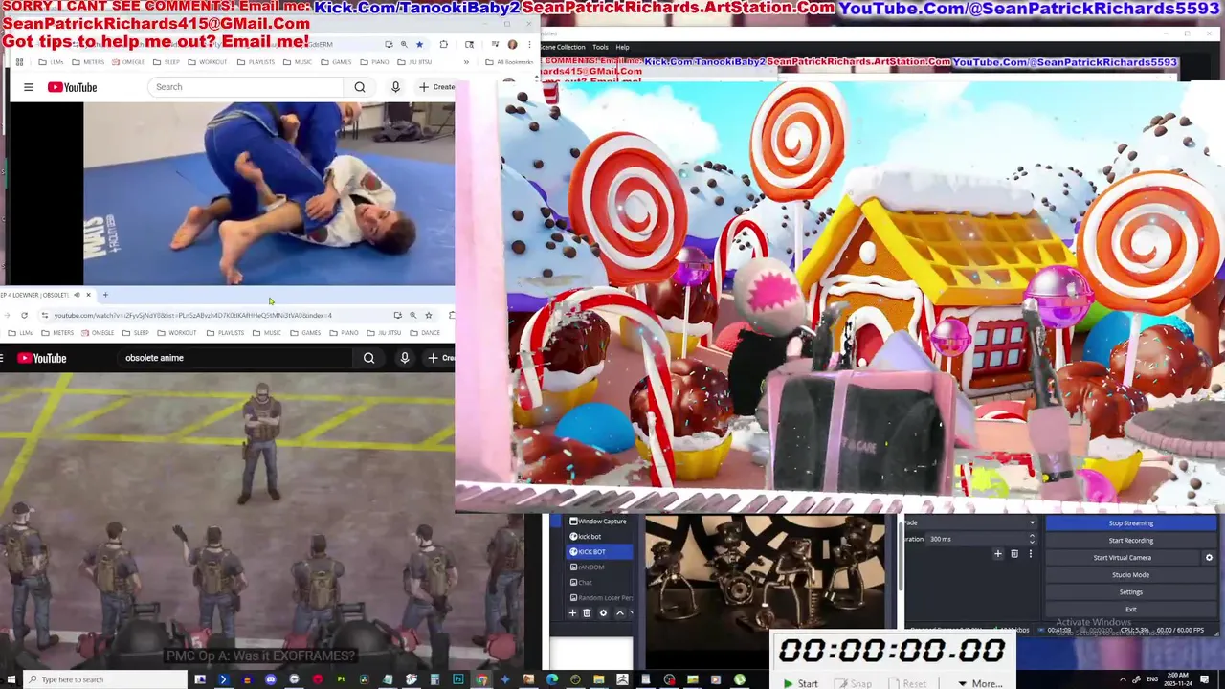This screenshot has height=689, width=1225.
Task: Open extensions puzzle icon in upper browser
Action: pyautogui.click(x=443, y=44)
